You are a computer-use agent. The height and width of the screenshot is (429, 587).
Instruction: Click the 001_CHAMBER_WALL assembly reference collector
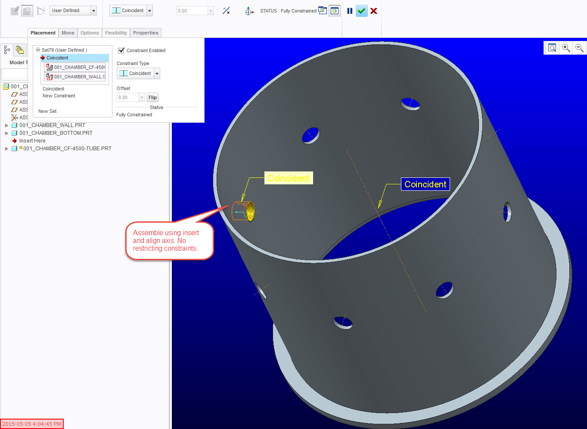click(x=75, y=77)
